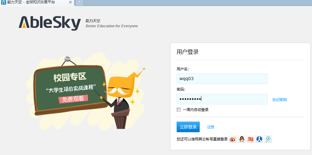Log in with the blue circular P icon

[268, 139]
